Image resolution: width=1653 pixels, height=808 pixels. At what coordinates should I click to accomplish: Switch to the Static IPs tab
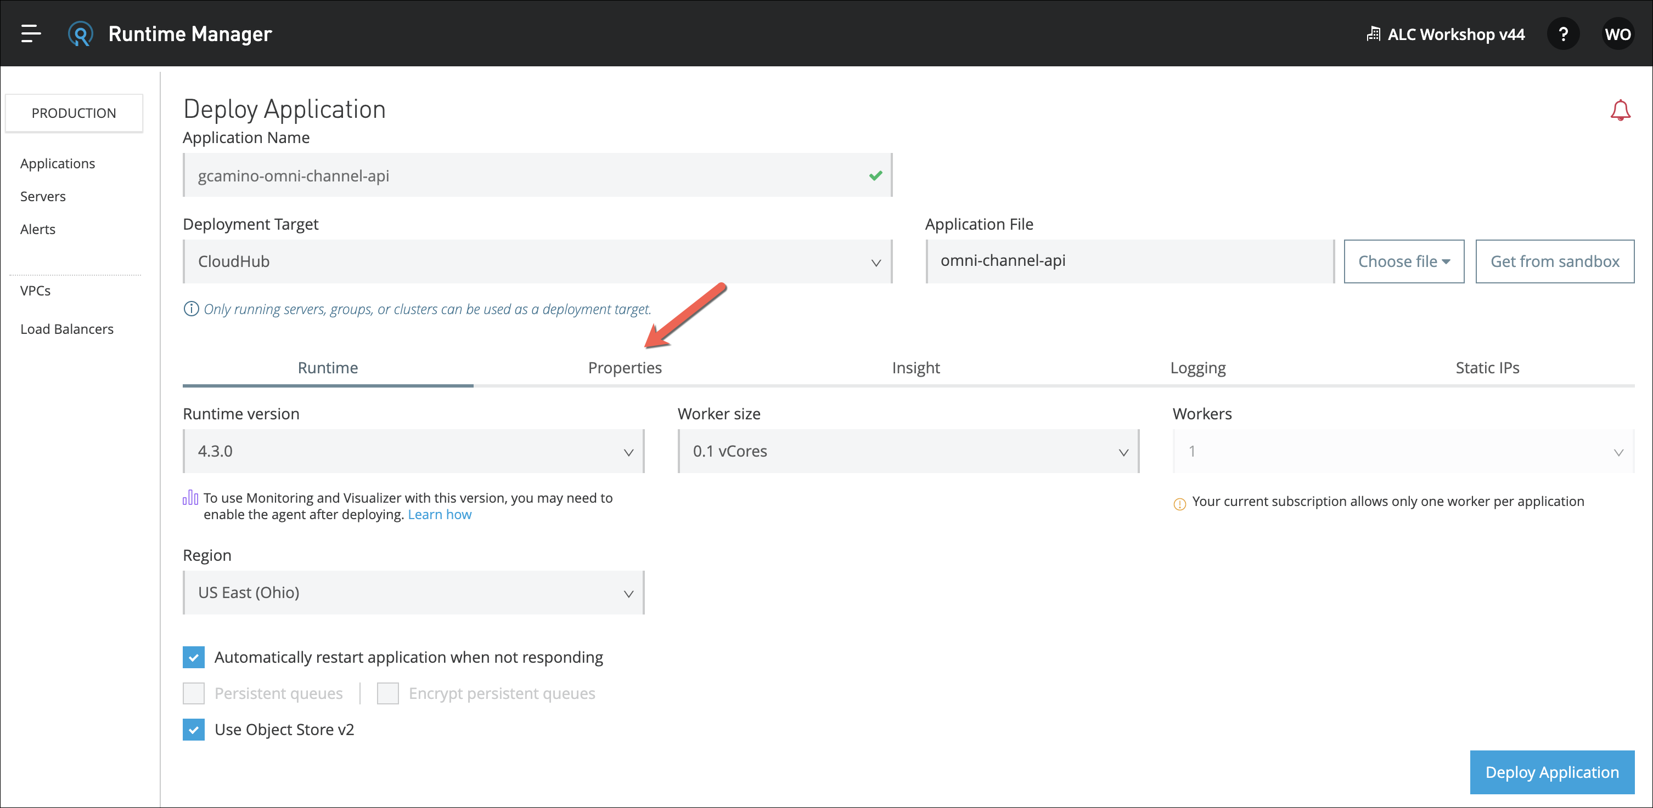(1487, 368)
